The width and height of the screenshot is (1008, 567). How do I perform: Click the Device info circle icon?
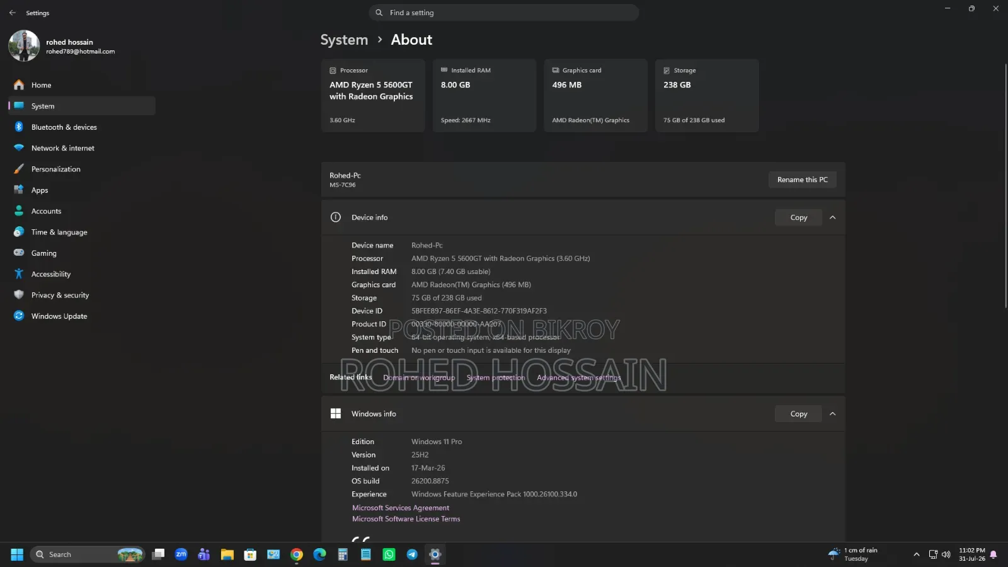336,217
